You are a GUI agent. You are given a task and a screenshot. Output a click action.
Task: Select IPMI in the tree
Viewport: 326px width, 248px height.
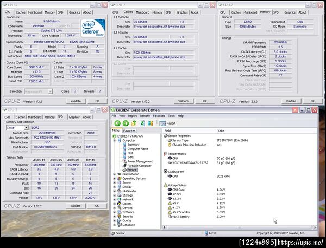pyautogui.click(x=130, y=157)
